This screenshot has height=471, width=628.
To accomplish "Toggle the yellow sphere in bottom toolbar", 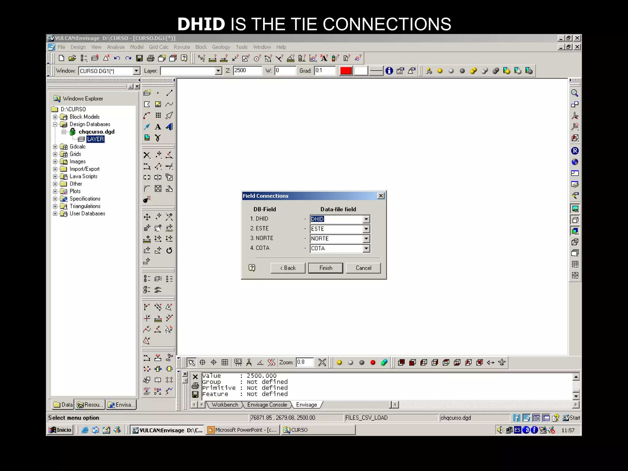I will (339, 362).
